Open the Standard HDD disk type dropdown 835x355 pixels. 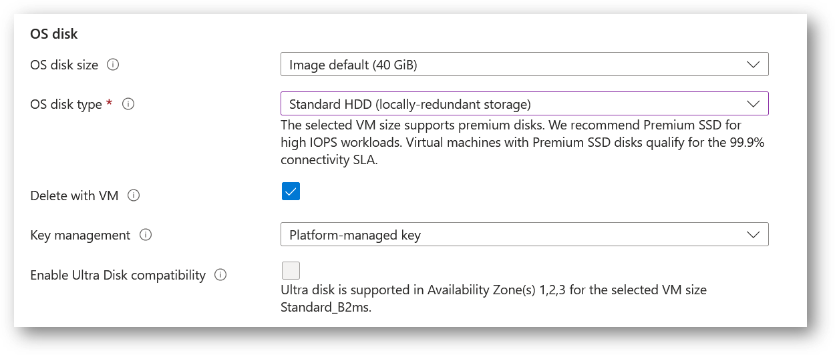point(524,104)
